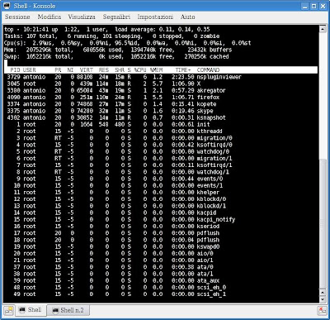Open the Modifica menu
Screen dimensions: 330x320
point(49,17)
